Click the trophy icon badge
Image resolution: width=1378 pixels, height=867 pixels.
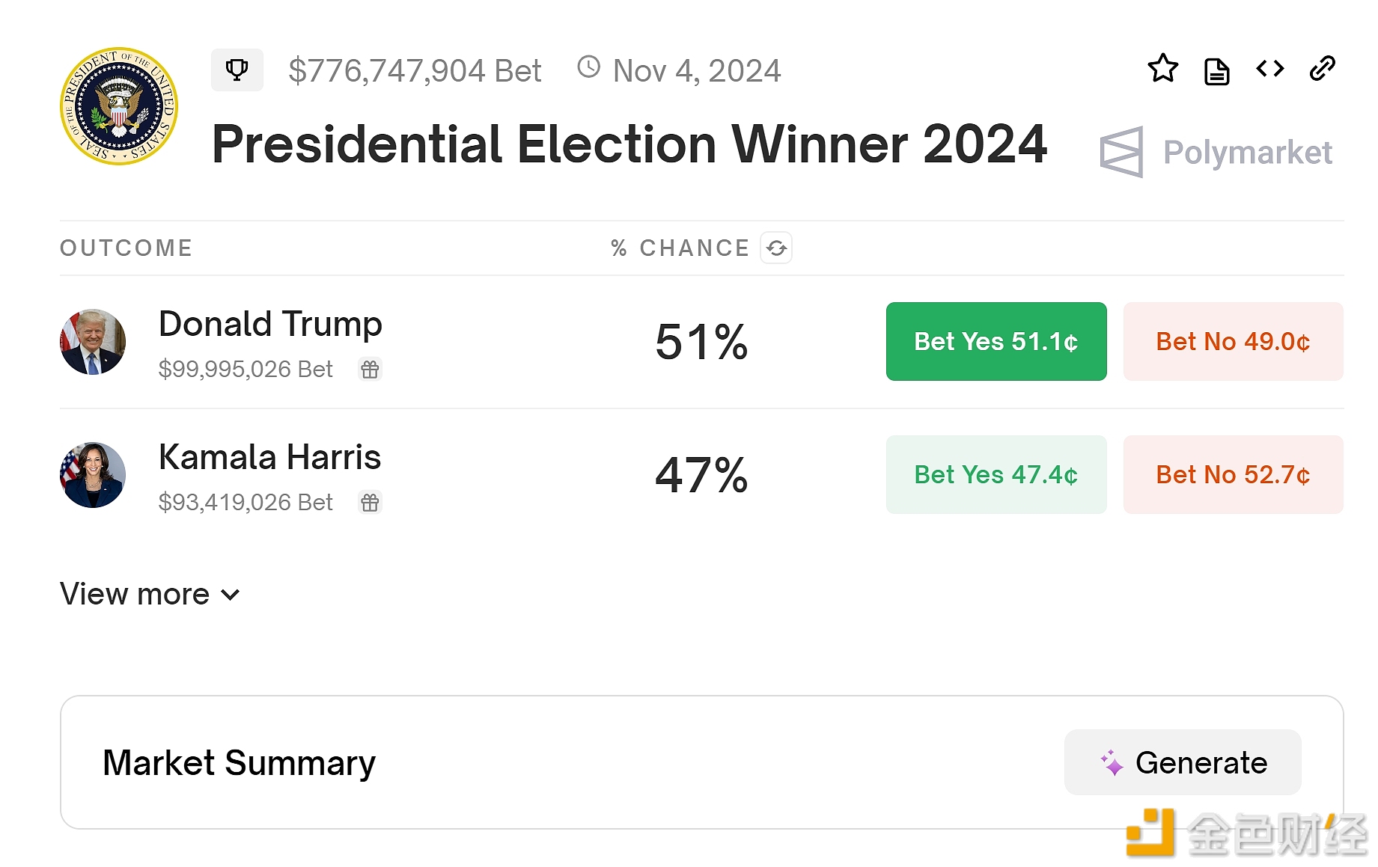[x=237, y=70]
